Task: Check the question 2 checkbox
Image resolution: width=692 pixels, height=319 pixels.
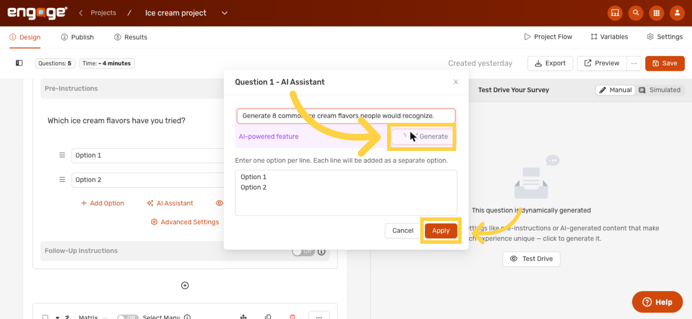Action: point(45,317)
